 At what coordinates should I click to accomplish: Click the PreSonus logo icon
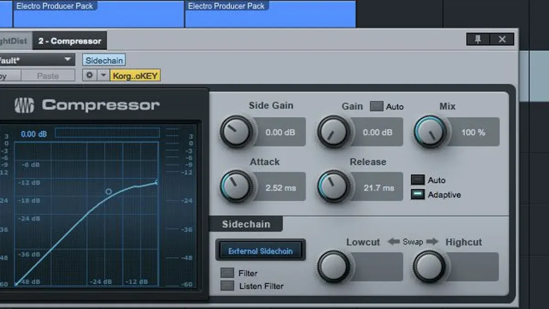(x=24, y=105)
